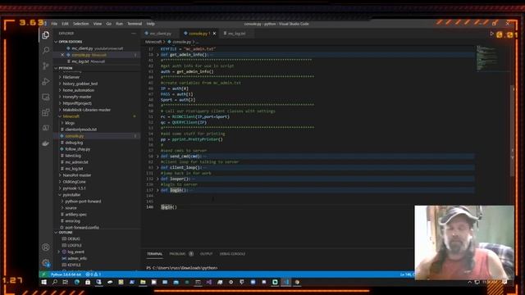
Task: Open the View menu
Action: pos(98,24)
